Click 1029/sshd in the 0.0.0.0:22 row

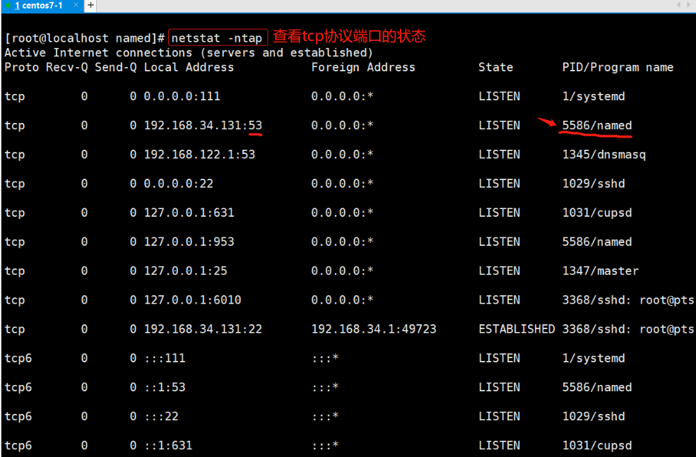pos(594,184)
